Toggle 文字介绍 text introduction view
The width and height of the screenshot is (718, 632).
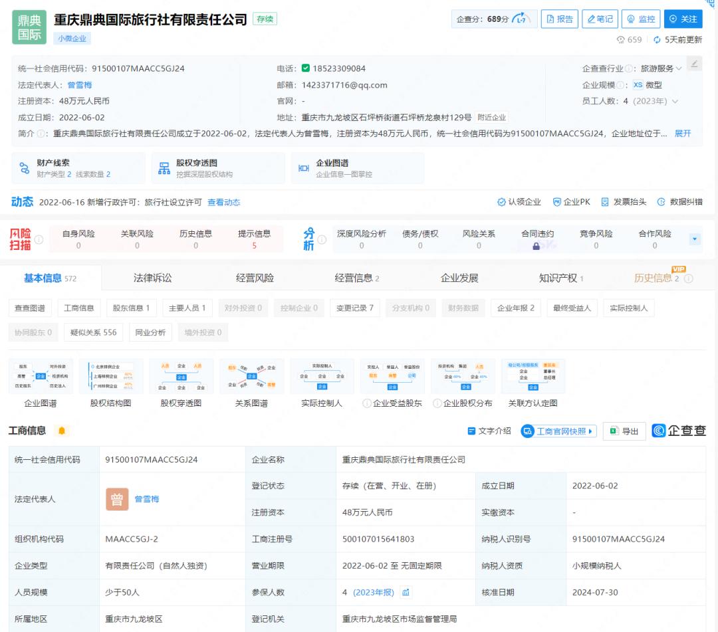pyautogui.click(x=489, y=431)
